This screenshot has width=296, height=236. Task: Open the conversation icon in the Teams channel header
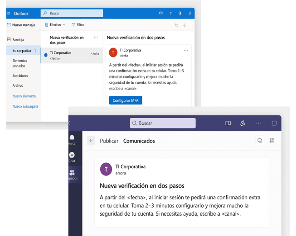(260, 141)
